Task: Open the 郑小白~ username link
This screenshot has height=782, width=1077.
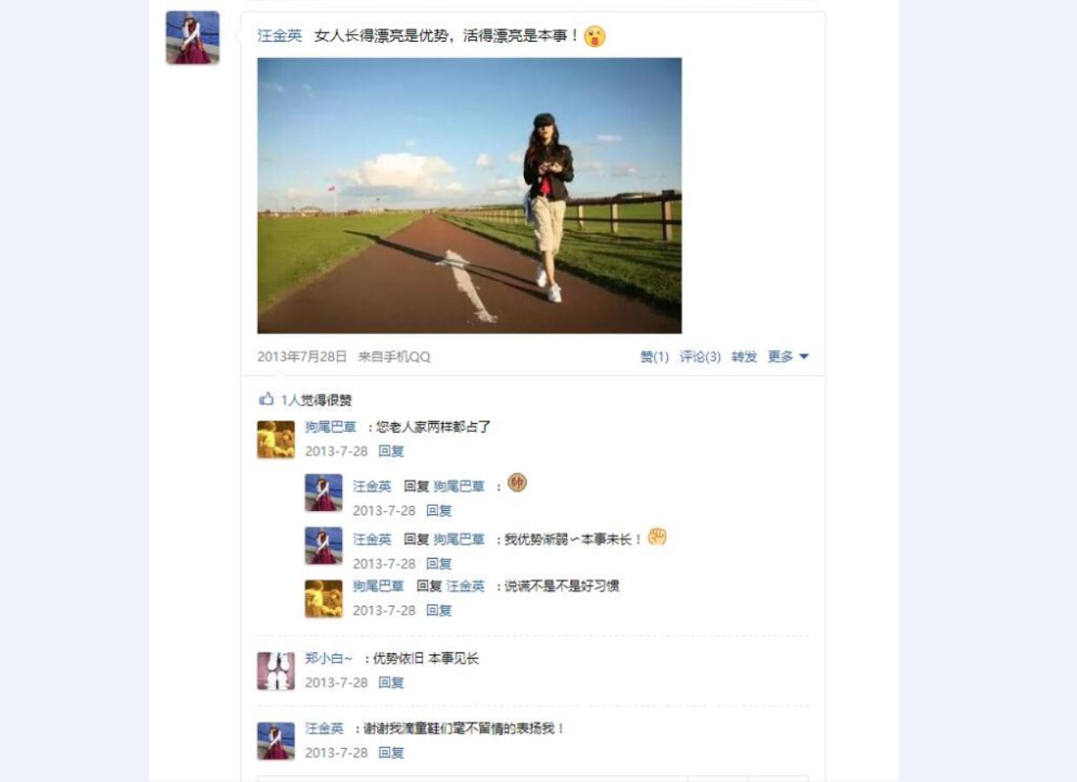Action: tap(329, 659)
